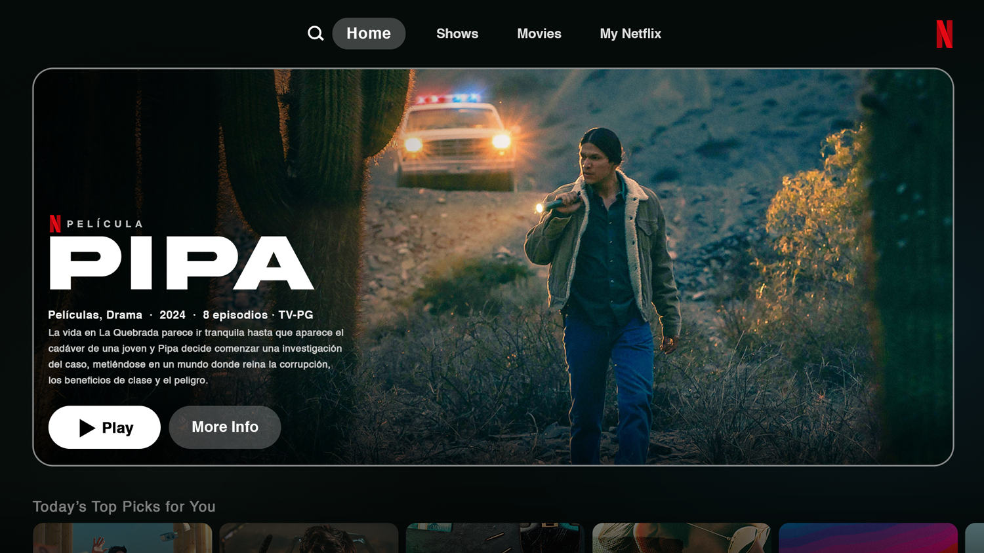This screenshot has width=984, height=553.
Task: Open the third Top Picks thumbnail
Action: click(495, 538)
